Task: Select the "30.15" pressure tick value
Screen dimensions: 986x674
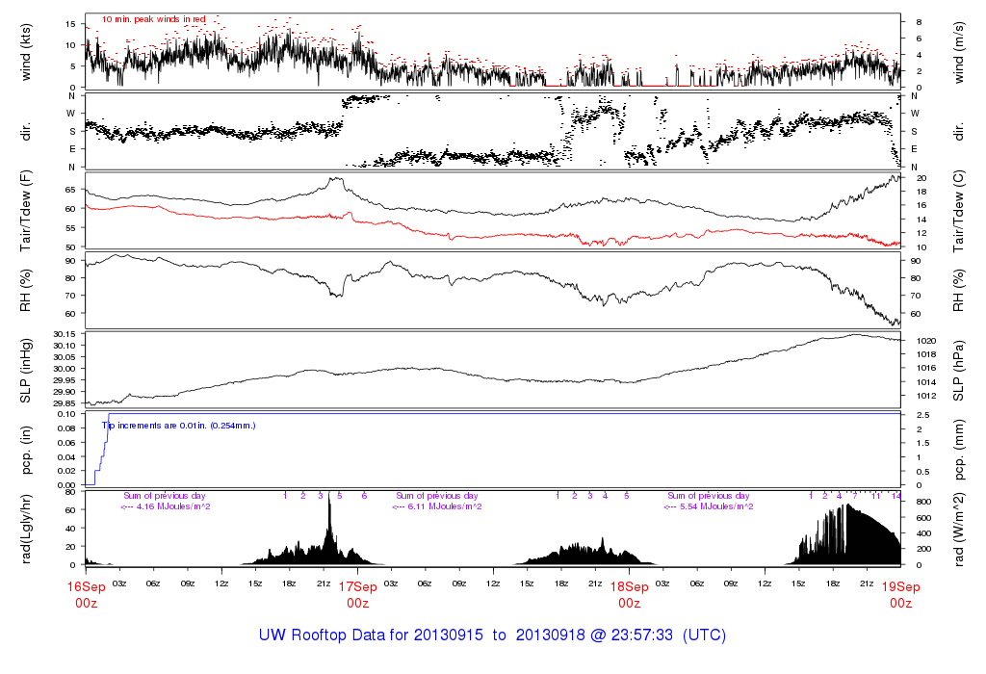Action: [x=65, y=334]
